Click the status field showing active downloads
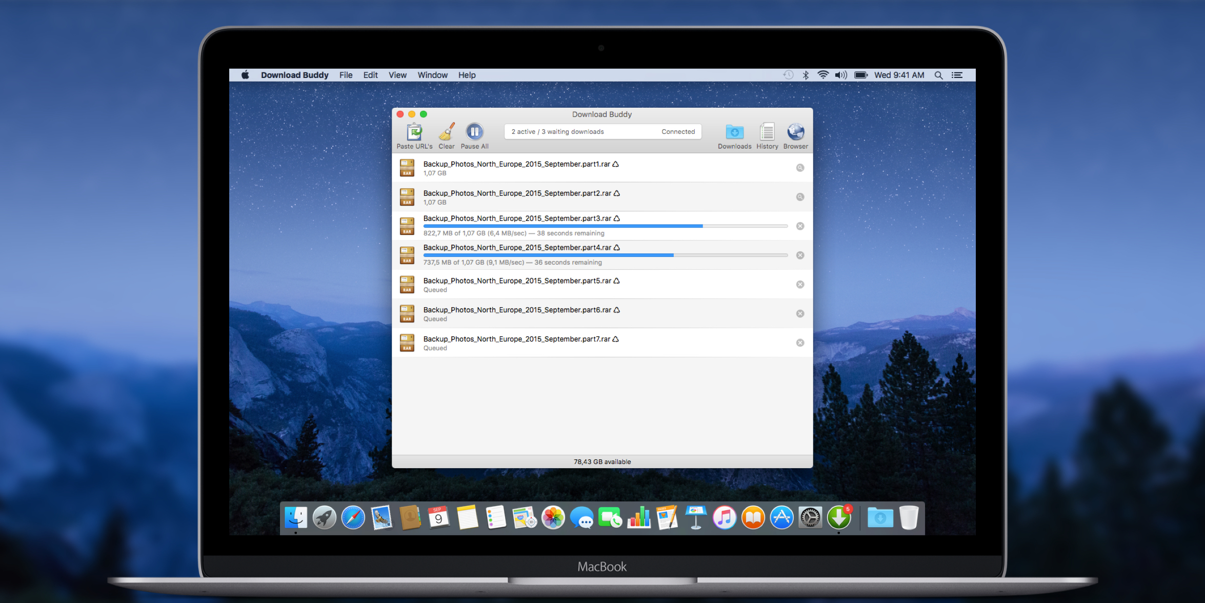The image size is (1205, 603). pos(602,132)
